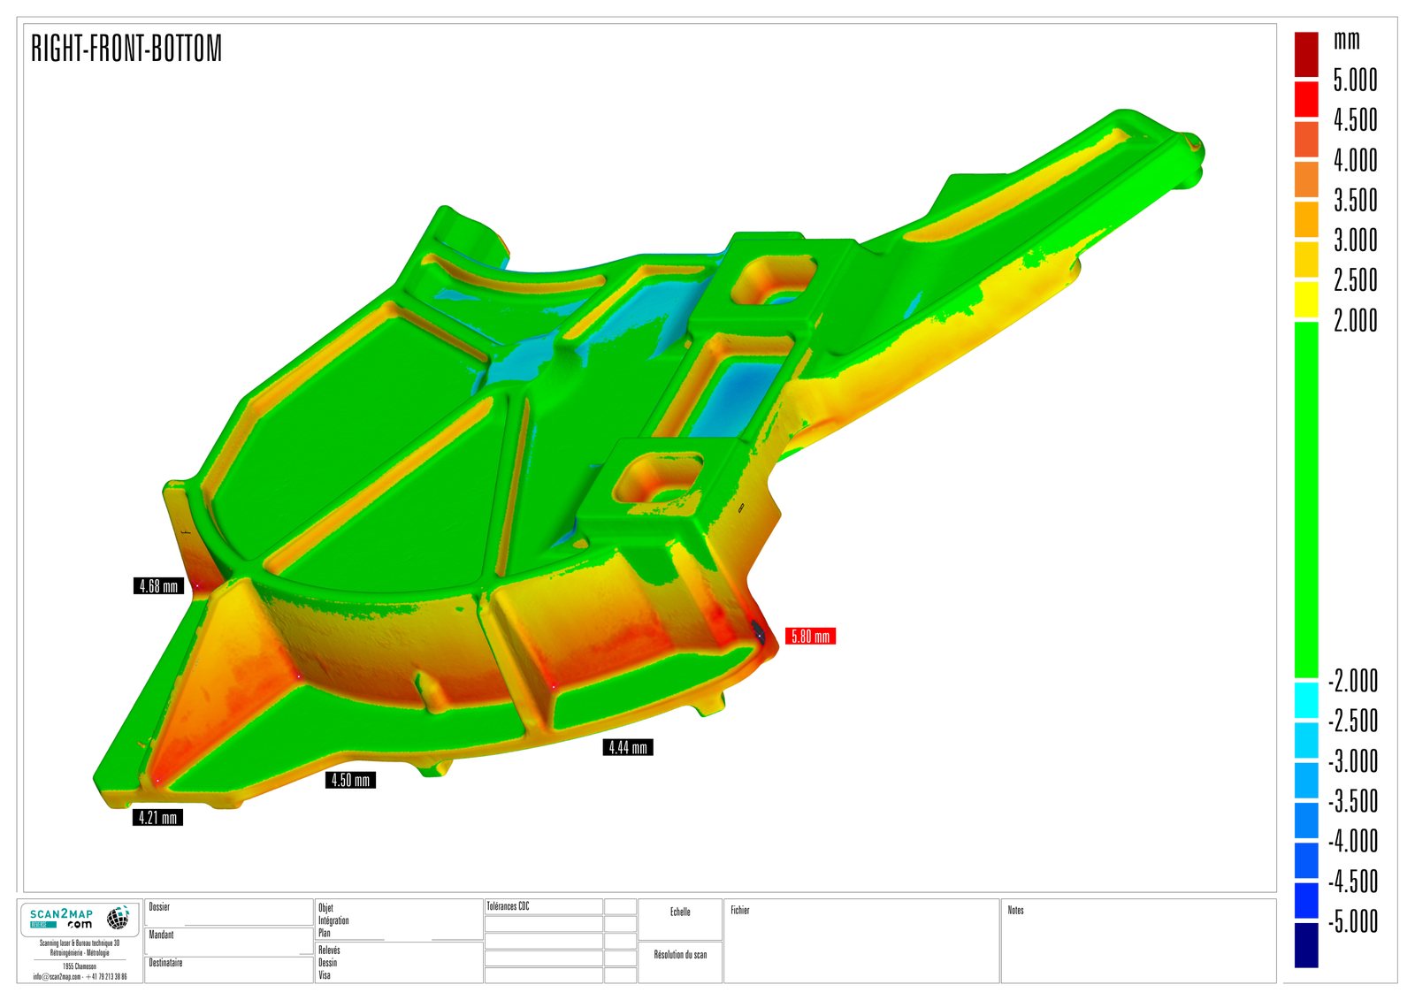Click the 5.000 legend value
1415x1000 pixels.
1355,80
